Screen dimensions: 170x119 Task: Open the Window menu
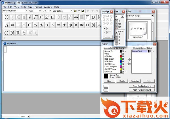48,7
